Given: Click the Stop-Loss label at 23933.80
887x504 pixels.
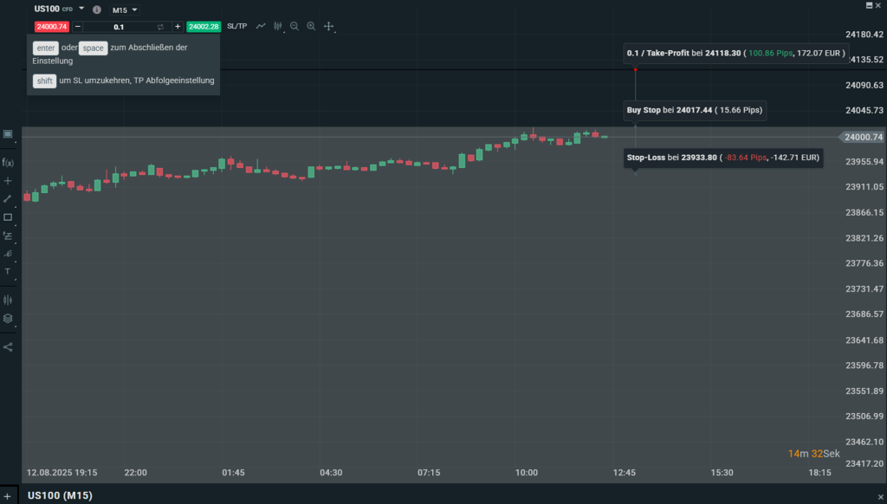Looking at the screenshot, I should point(723,158).
